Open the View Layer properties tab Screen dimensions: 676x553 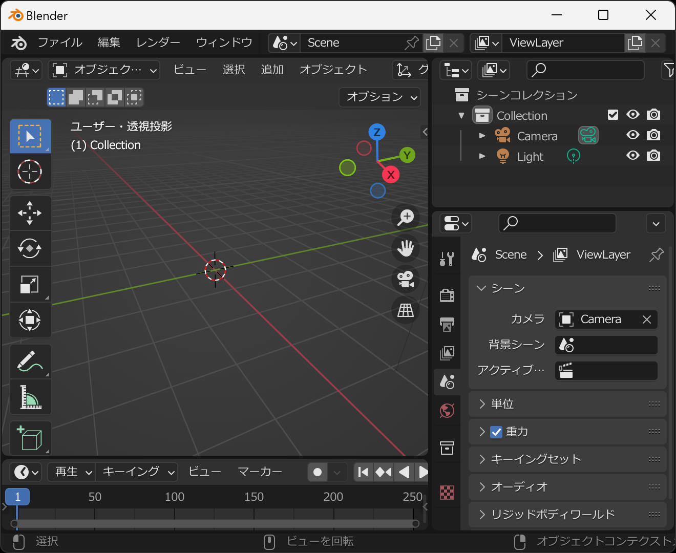click(447, 353)
